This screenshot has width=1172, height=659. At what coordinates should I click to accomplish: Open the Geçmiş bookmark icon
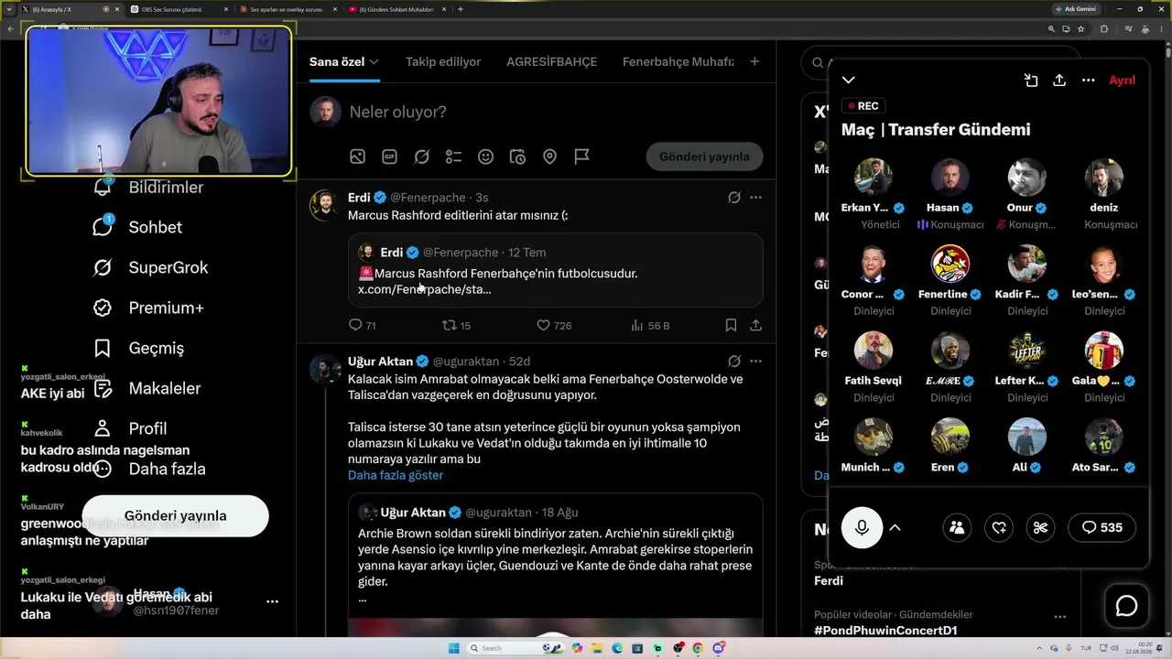pyautogui.click(x=103, y=348)
